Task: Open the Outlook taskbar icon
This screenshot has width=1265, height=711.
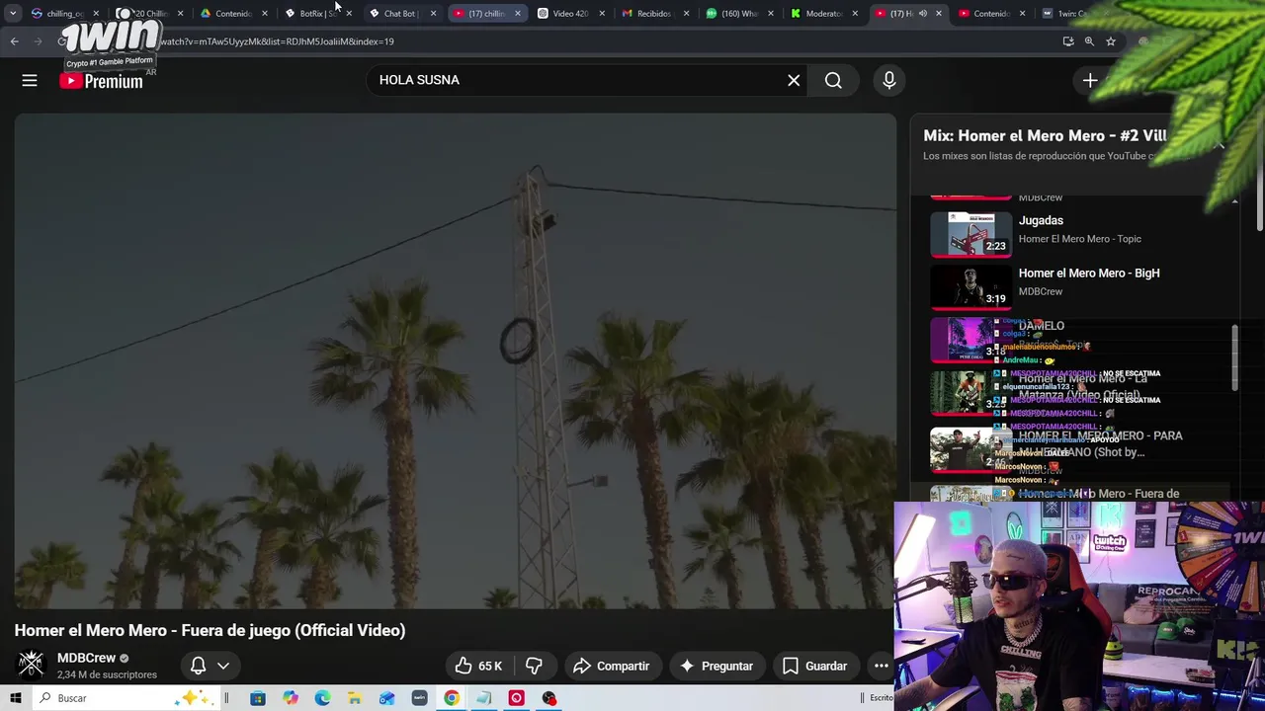Action: click(386, 698)
